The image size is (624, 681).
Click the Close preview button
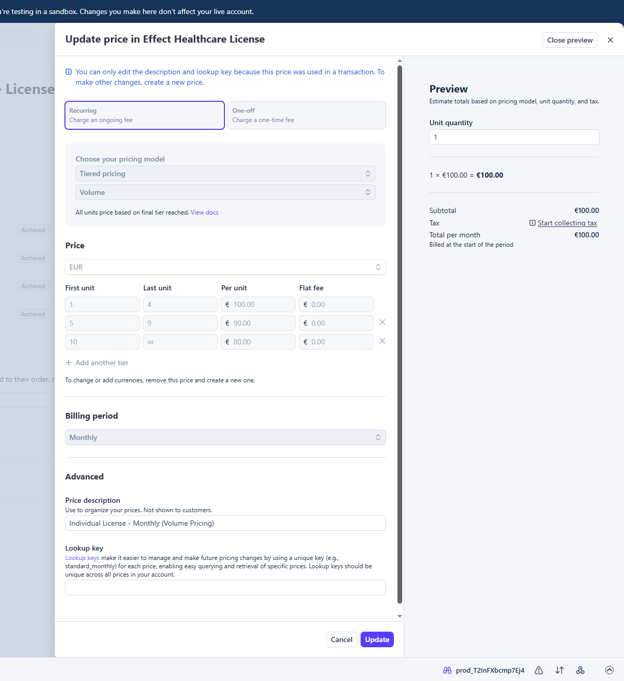tap(569, 40)
